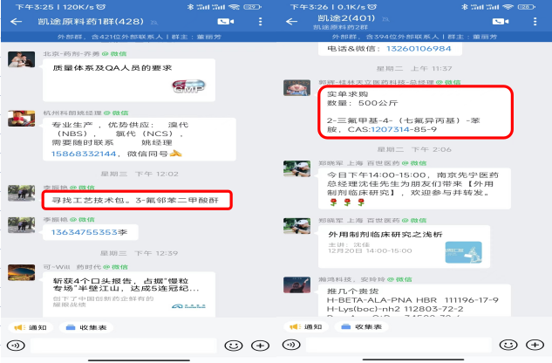Start video call in 凯途原料药1群

pos(226,22)
